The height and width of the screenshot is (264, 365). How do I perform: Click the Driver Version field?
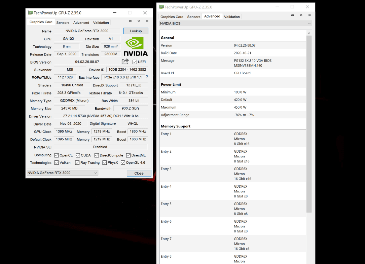(101, 116)
